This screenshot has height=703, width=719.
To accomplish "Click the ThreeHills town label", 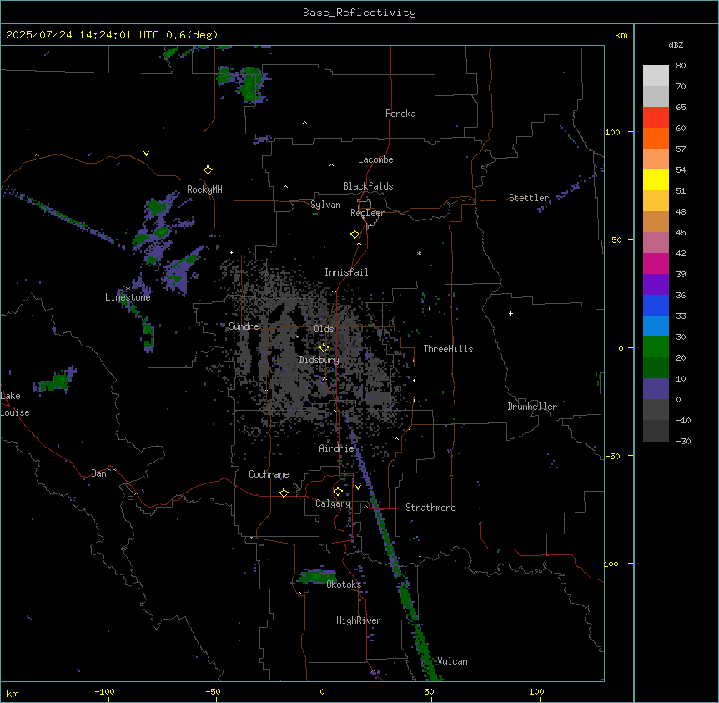I will pyautogui.click(x=448, y=349).
